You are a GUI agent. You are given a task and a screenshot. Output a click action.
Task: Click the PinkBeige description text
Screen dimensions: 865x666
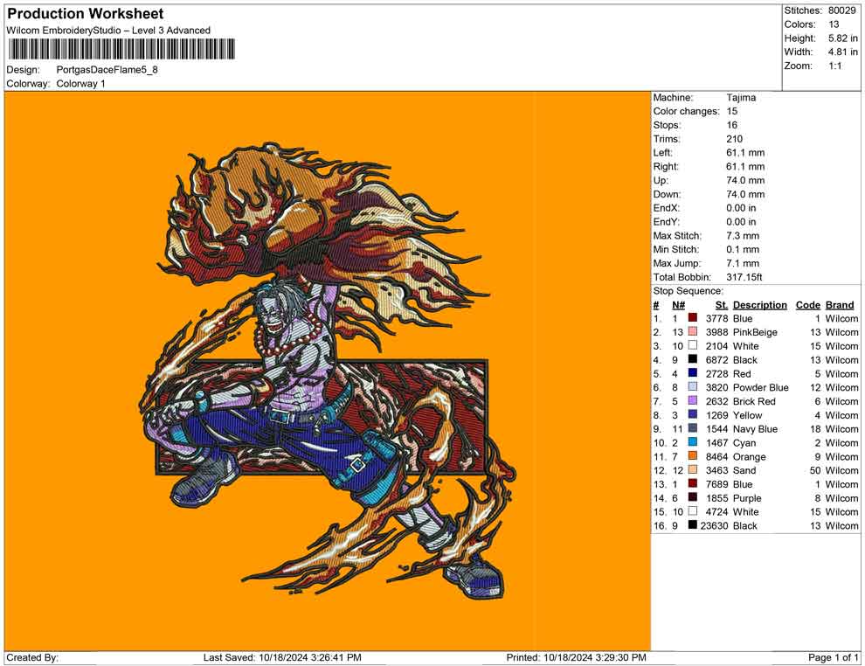(755, 332)
